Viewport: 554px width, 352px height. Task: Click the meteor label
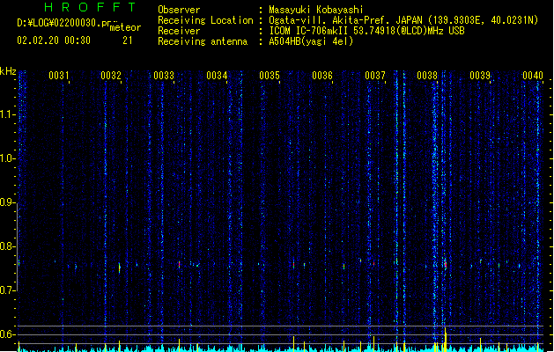click(x=125, y=27)
